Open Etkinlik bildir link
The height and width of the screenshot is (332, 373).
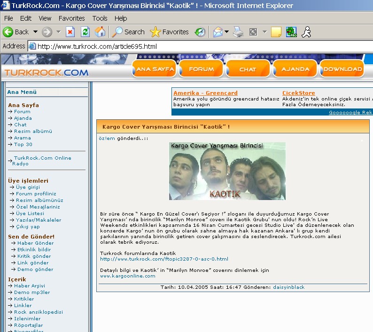tap(34, 249)
